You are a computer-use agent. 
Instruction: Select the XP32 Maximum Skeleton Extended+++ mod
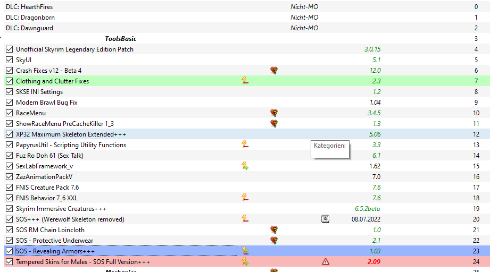[x=71, y=134]
